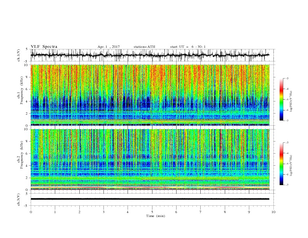The width and height of the screenshot is (308, 238).
Task: Click the "ch.3(V)" axis label
Action: 19,199
